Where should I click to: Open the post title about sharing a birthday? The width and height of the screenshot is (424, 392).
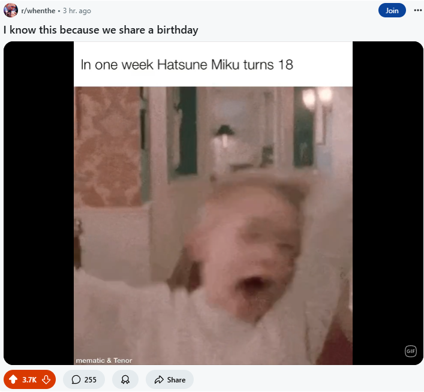click(101, 30)
